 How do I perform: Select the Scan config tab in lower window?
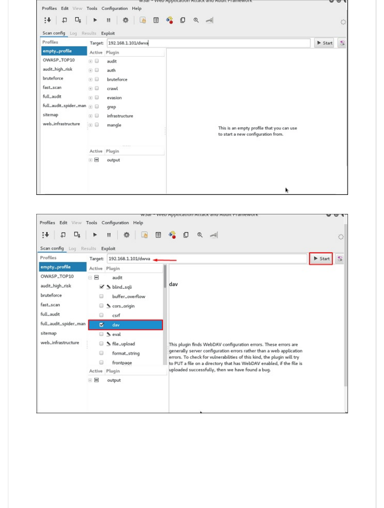(x=52, y=248)
